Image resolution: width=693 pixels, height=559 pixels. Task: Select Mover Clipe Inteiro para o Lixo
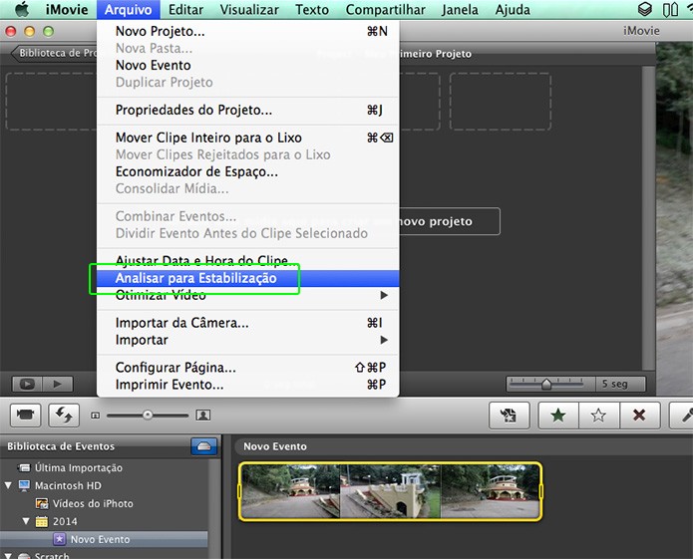pos(248,138)
